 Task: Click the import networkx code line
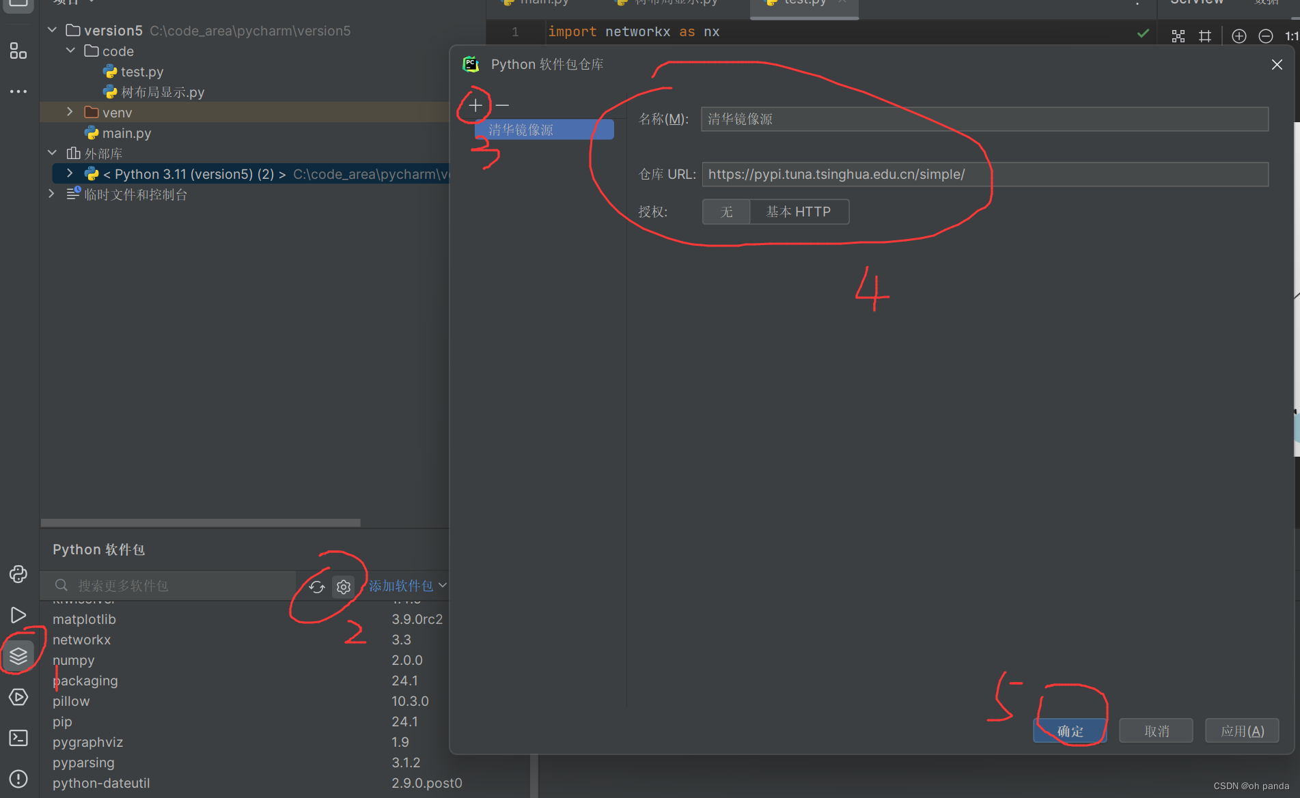[633, 32]
